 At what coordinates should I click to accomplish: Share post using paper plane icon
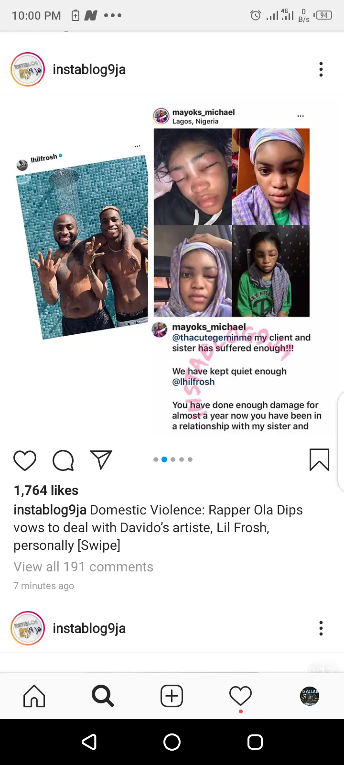101,460
